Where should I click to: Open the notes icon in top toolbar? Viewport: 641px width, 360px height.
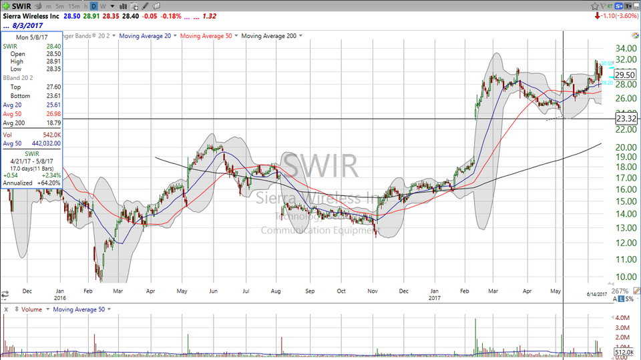pyautogui.click(x=156, y=6)
